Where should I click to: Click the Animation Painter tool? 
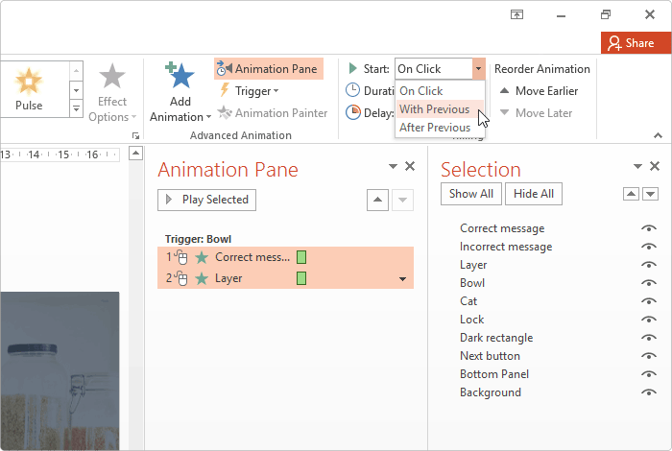click(273, 113)
